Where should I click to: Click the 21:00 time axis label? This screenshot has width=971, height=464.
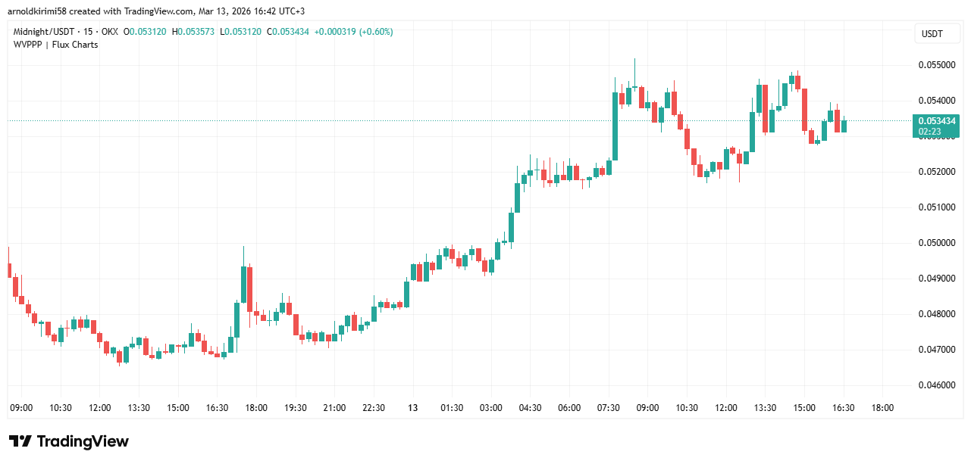click(334, 408)
